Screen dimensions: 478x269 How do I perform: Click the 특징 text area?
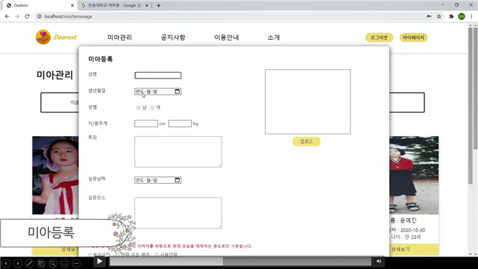pyautogui.click(x=178, y=151)
